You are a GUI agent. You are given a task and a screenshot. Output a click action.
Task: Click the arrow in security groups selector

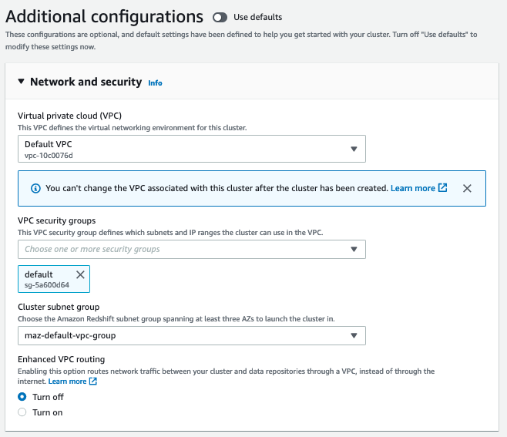tap(354, 249)
